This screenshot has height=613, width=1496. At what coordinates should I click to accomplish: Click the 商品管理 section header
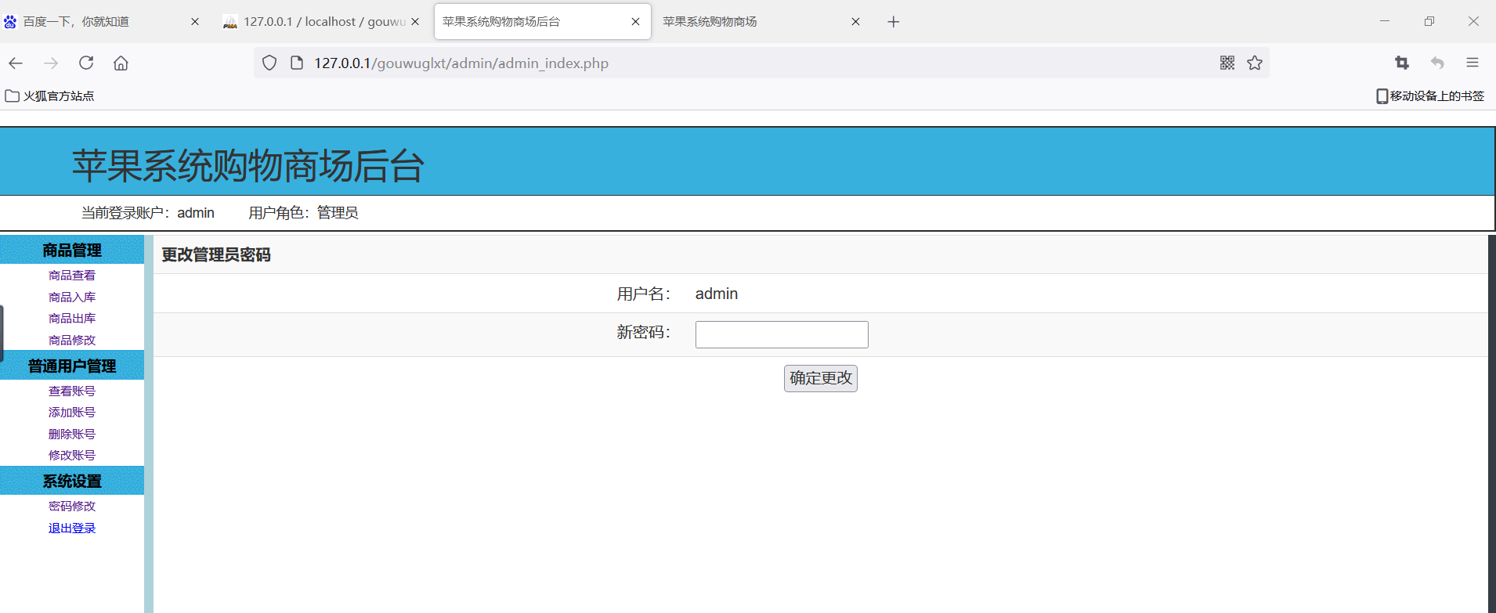coord(72,251)
